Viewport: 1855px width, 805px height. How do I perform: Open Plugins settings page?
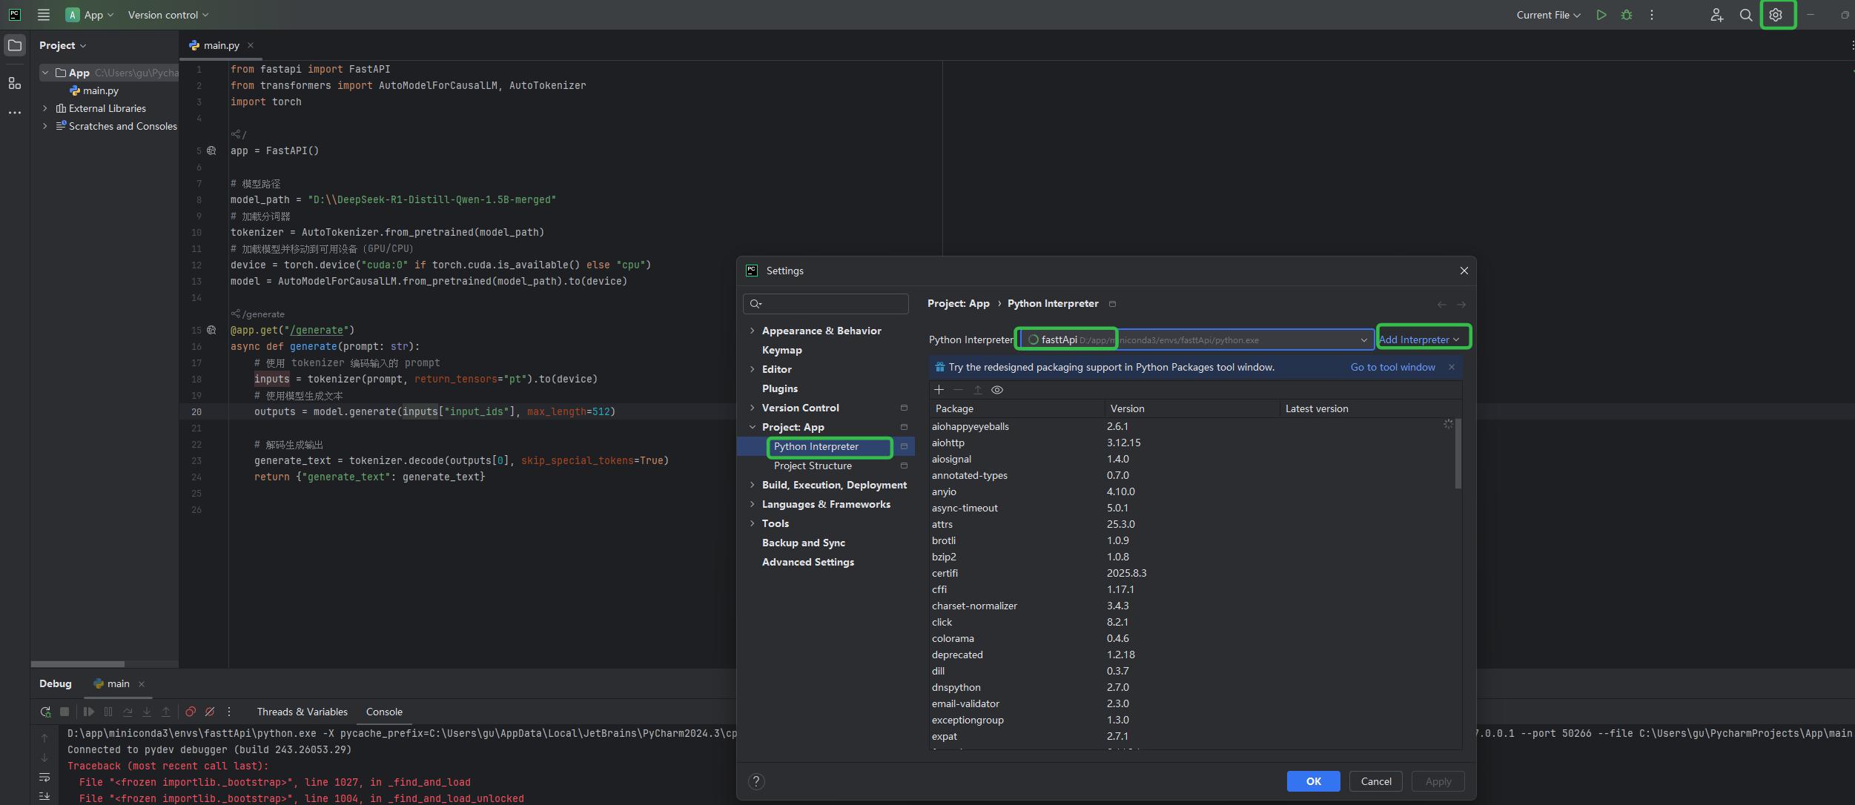click(780, 388)
